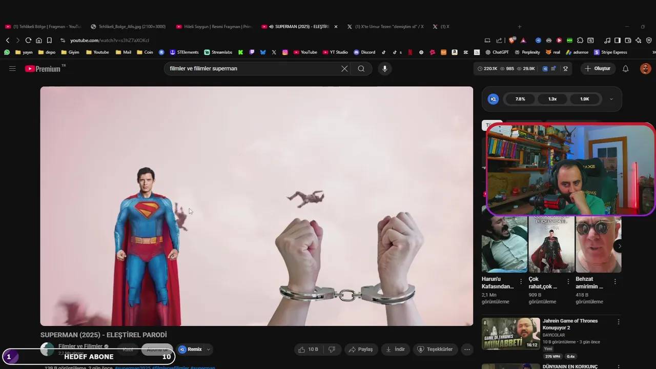The height and width of the screenshot is (369, 656).
Task: Open Perplexity bookmark
Action: (x=527, y=52)
